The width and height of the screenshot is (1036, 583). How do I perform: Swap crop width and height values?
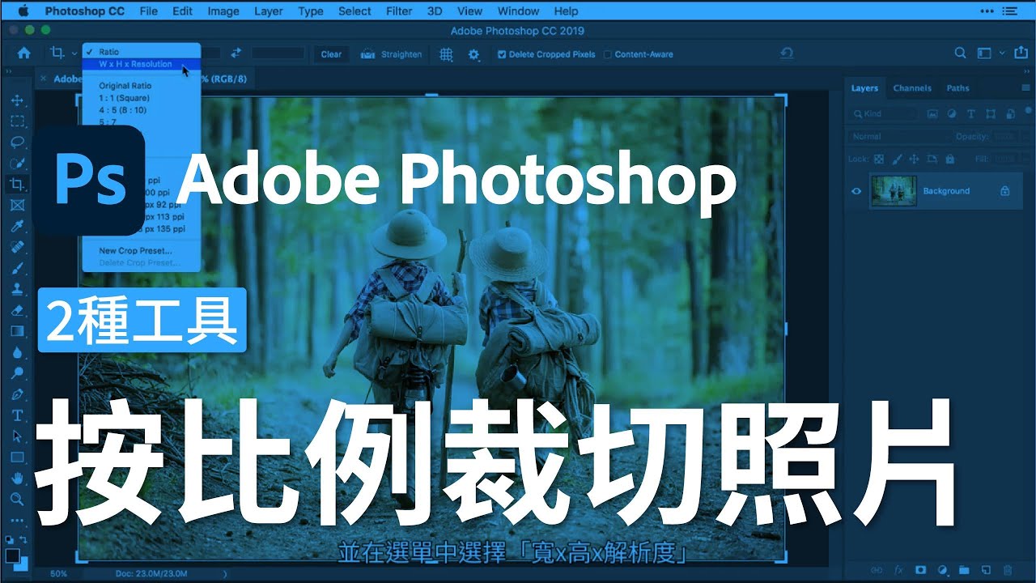click(236, 53)
